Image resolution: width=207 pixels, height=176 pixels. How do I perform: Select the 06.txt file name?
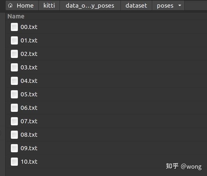(x=29, y=108)
